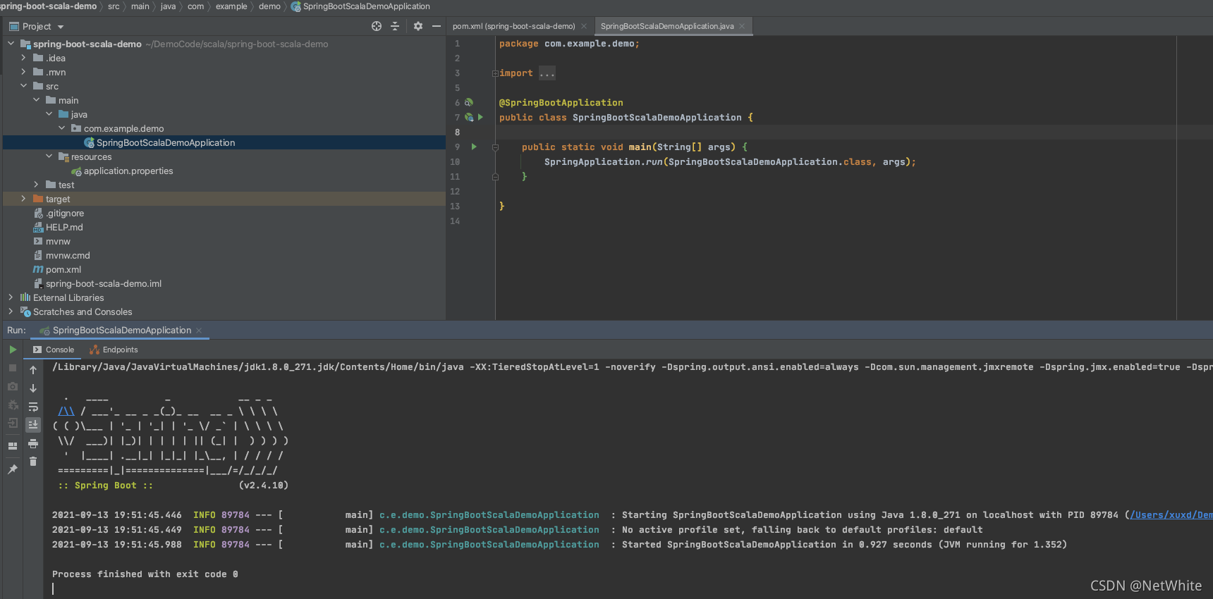Image resolution: width=1213 pixels, height=599 pixels.
Task: Click 'example' breadcrumb in navigation bar
Action: [x=231, y=6]
